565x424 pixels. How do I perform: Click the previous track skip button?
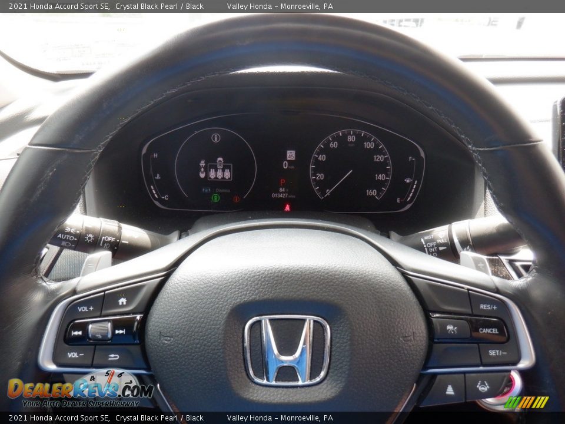(x=77, y=333)
